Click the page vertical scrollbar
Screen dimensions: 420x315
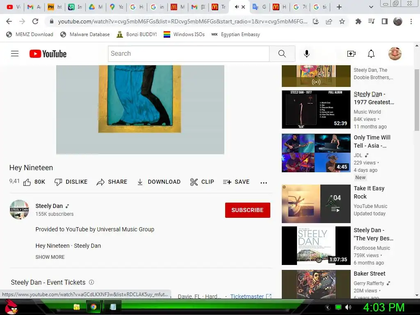click(417, 100)
